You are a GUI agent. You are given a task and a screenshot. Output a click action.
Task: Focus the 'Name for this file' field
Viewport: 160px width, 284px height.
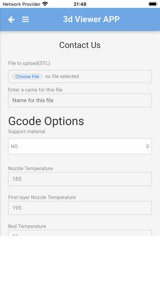coord(80,100)
